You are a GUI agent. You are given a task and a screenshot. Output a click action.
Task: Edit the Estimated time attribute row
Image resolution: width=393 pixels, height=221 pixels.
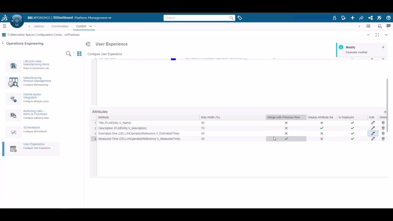tap(373, 133)
